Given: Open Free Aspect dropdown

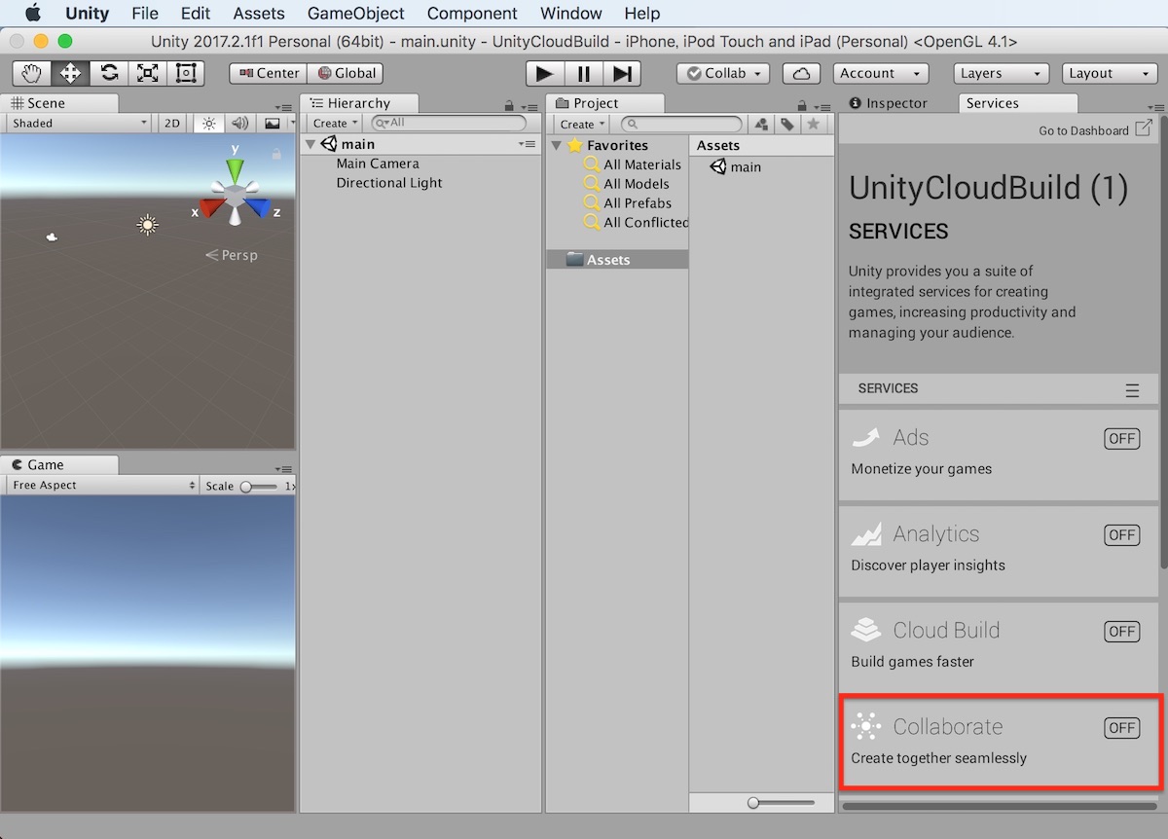Looking at the screenshot, I should pos(102,486).
